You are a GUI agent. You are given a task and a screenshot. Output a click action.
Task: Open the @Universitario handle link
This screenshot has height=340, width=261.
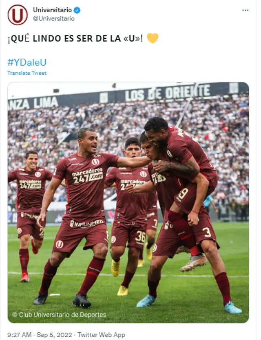point(54,19)
